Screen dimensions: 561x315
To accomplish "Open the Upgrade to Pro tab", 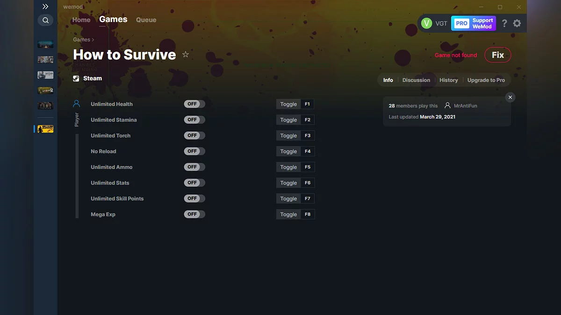I will (x=486, y=80).
